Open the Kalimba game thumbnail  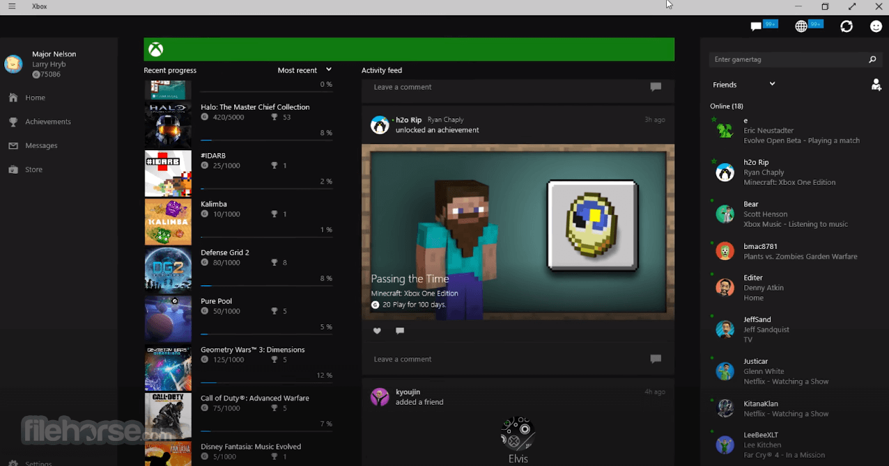168,223
